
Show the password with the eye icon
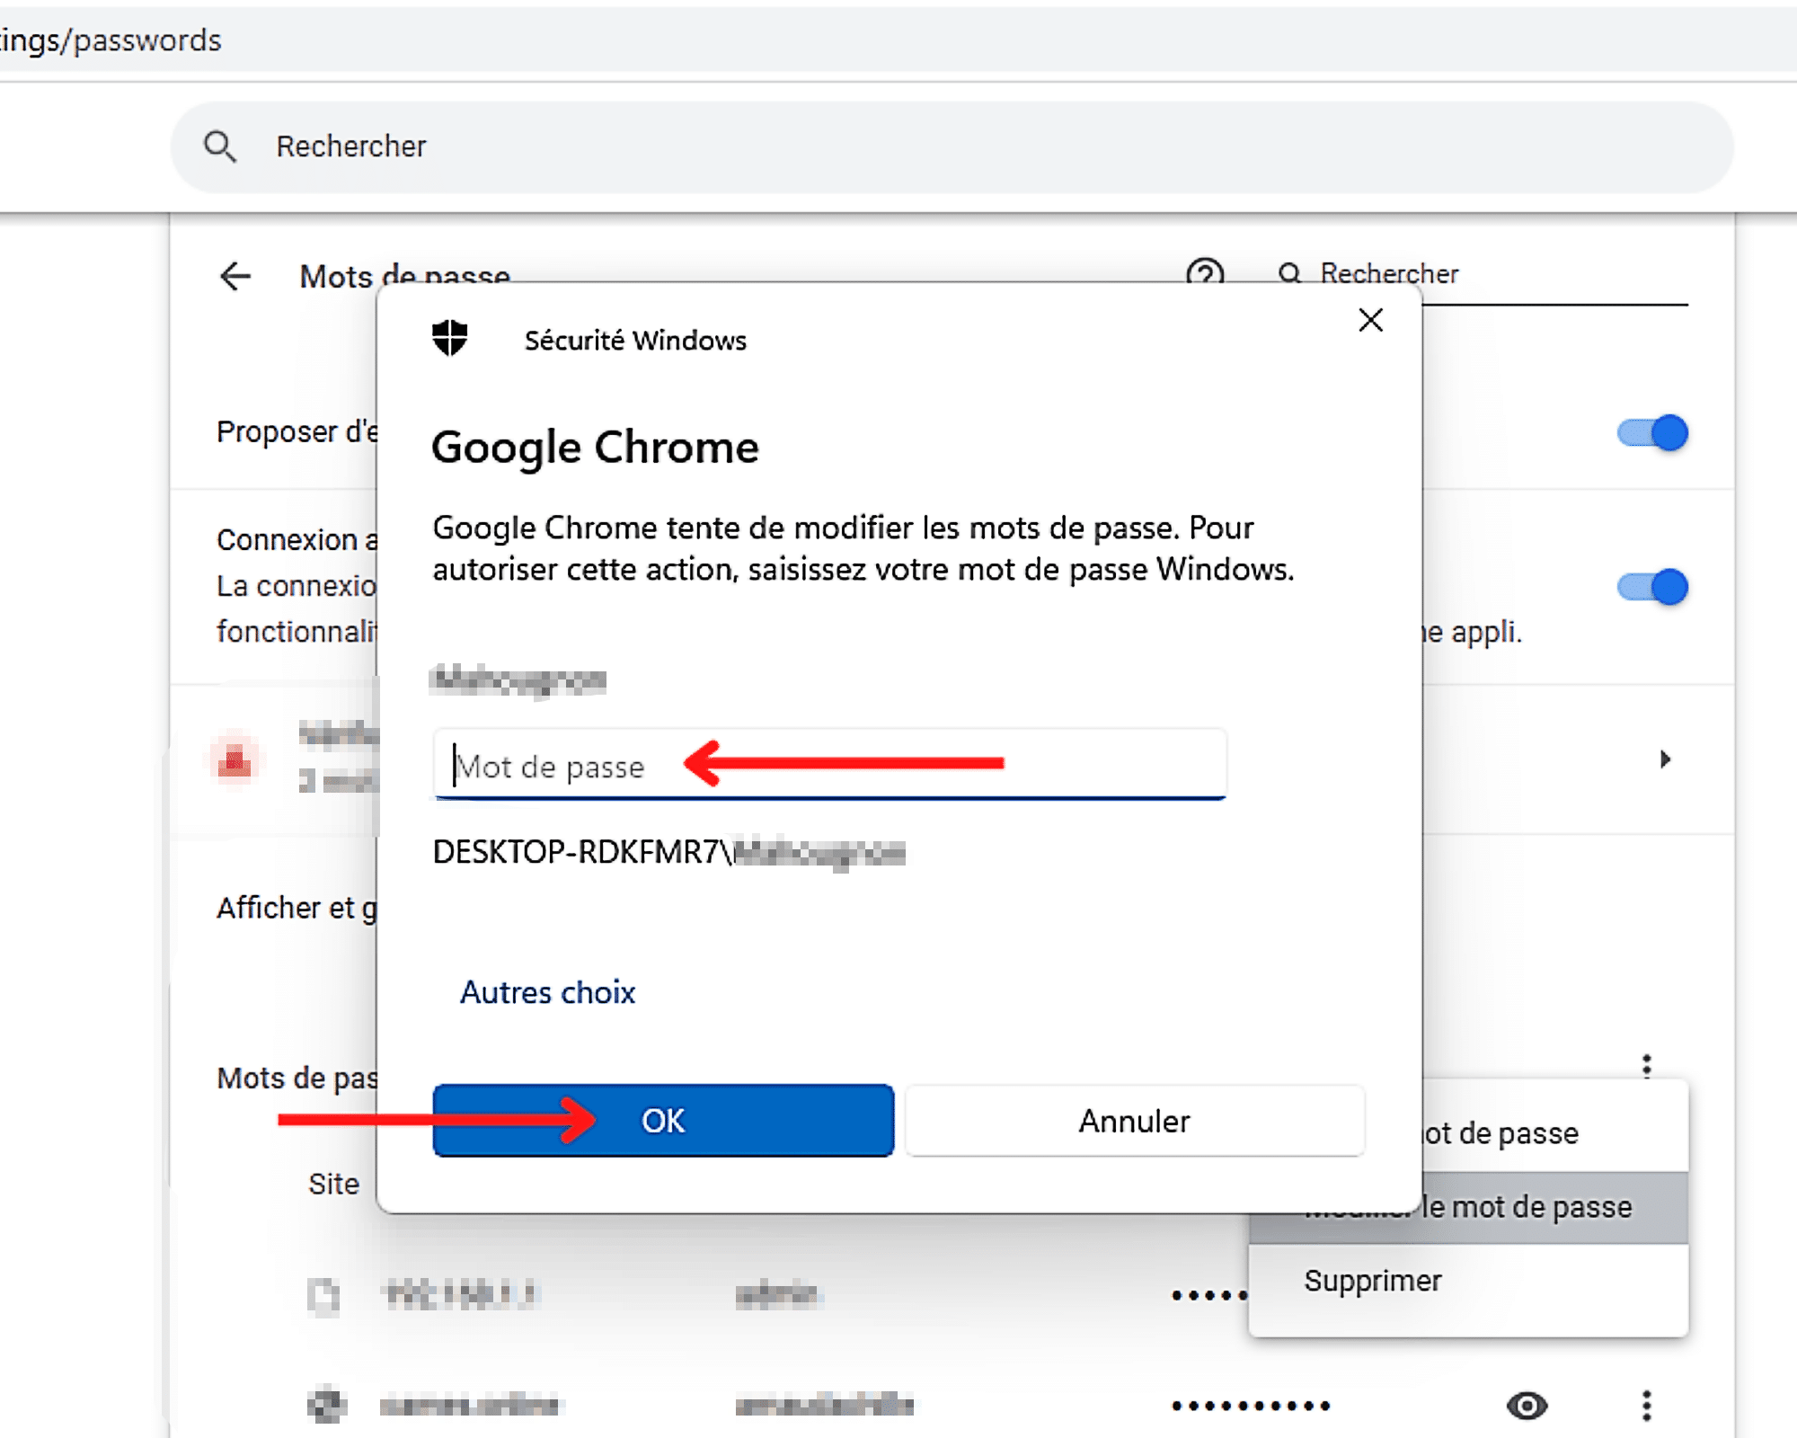point(1527,1406)
